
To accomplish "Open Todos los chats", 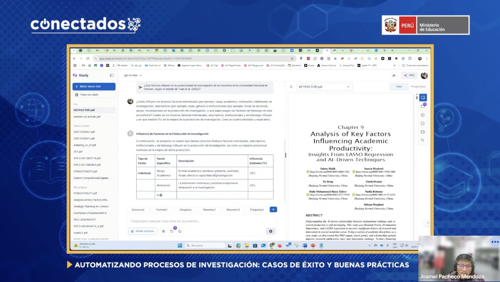I will coord(94,95).
